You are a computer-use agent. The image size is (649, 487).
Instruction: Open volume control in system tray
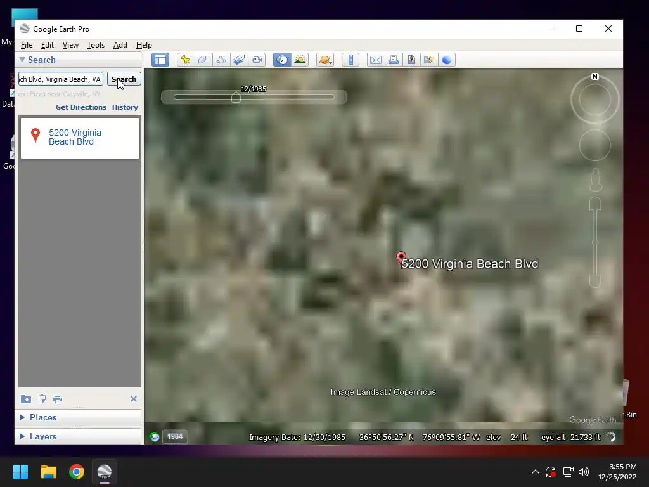coord(584,472)
